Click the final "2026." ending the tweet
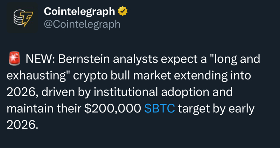 pos(22,125)
